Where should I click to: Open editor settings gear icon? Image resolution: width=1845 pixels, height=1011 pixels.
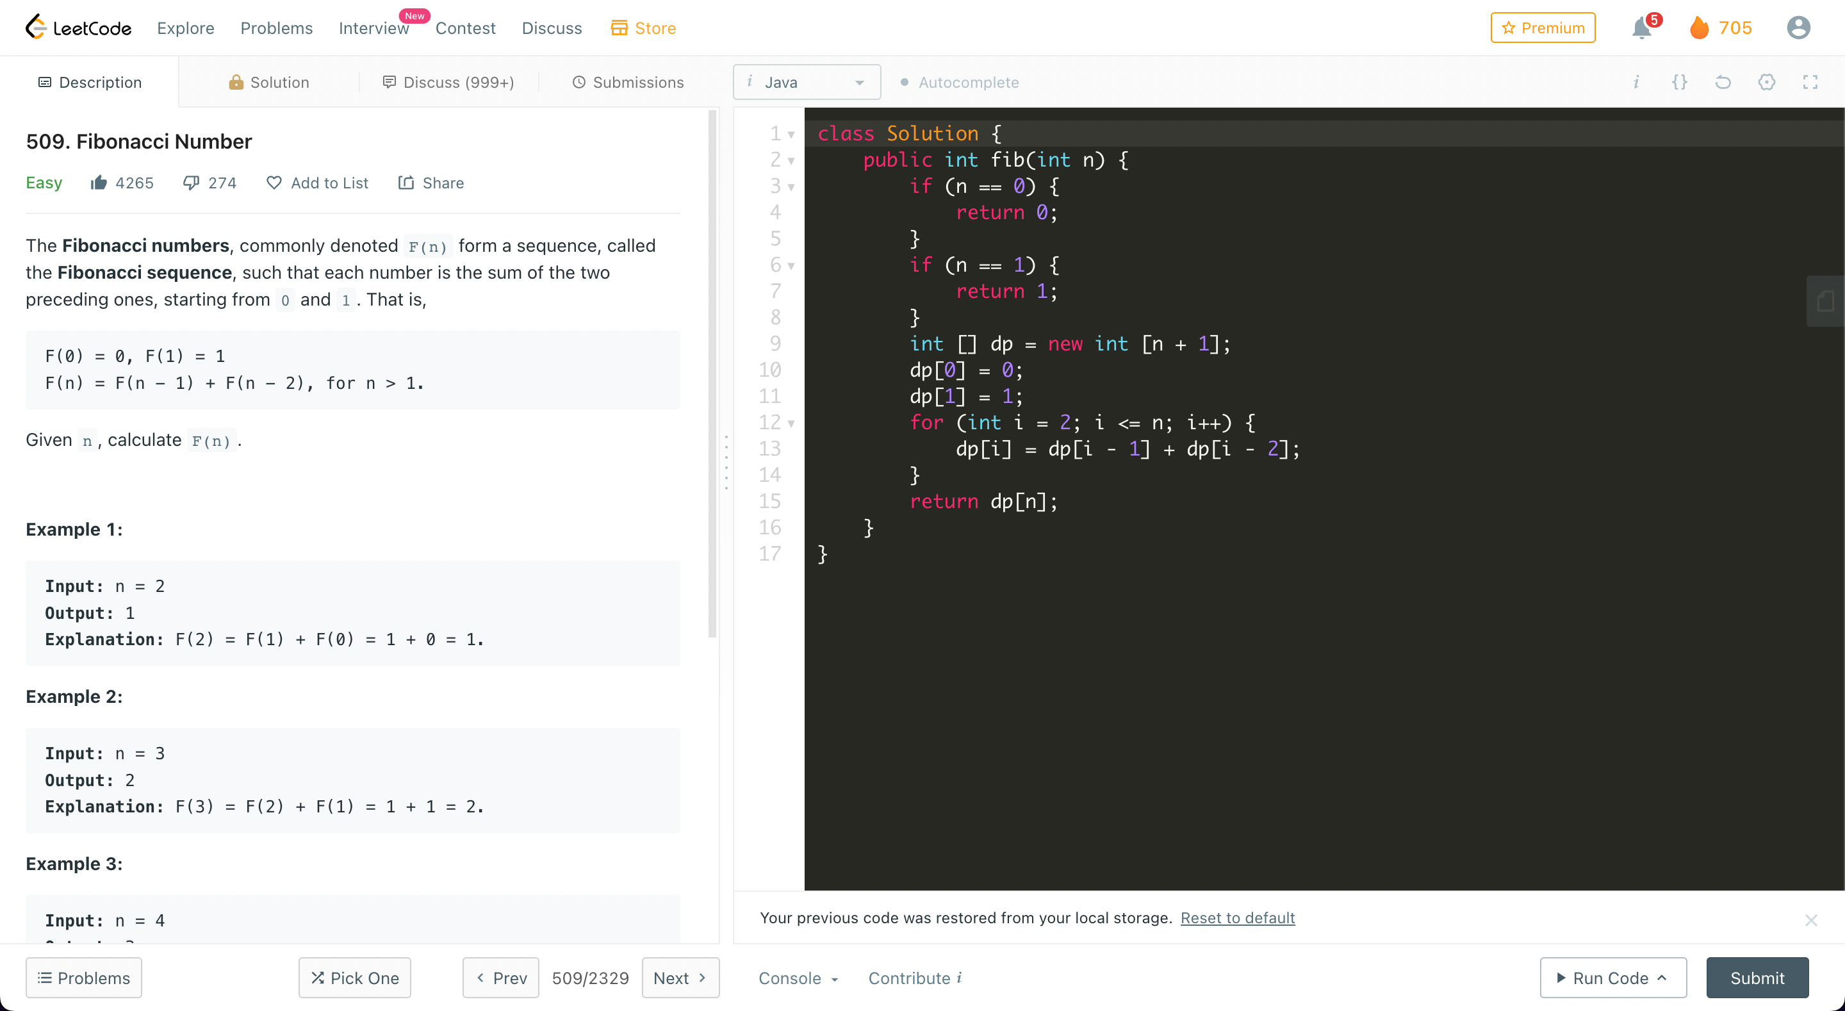click(1767, 83)
